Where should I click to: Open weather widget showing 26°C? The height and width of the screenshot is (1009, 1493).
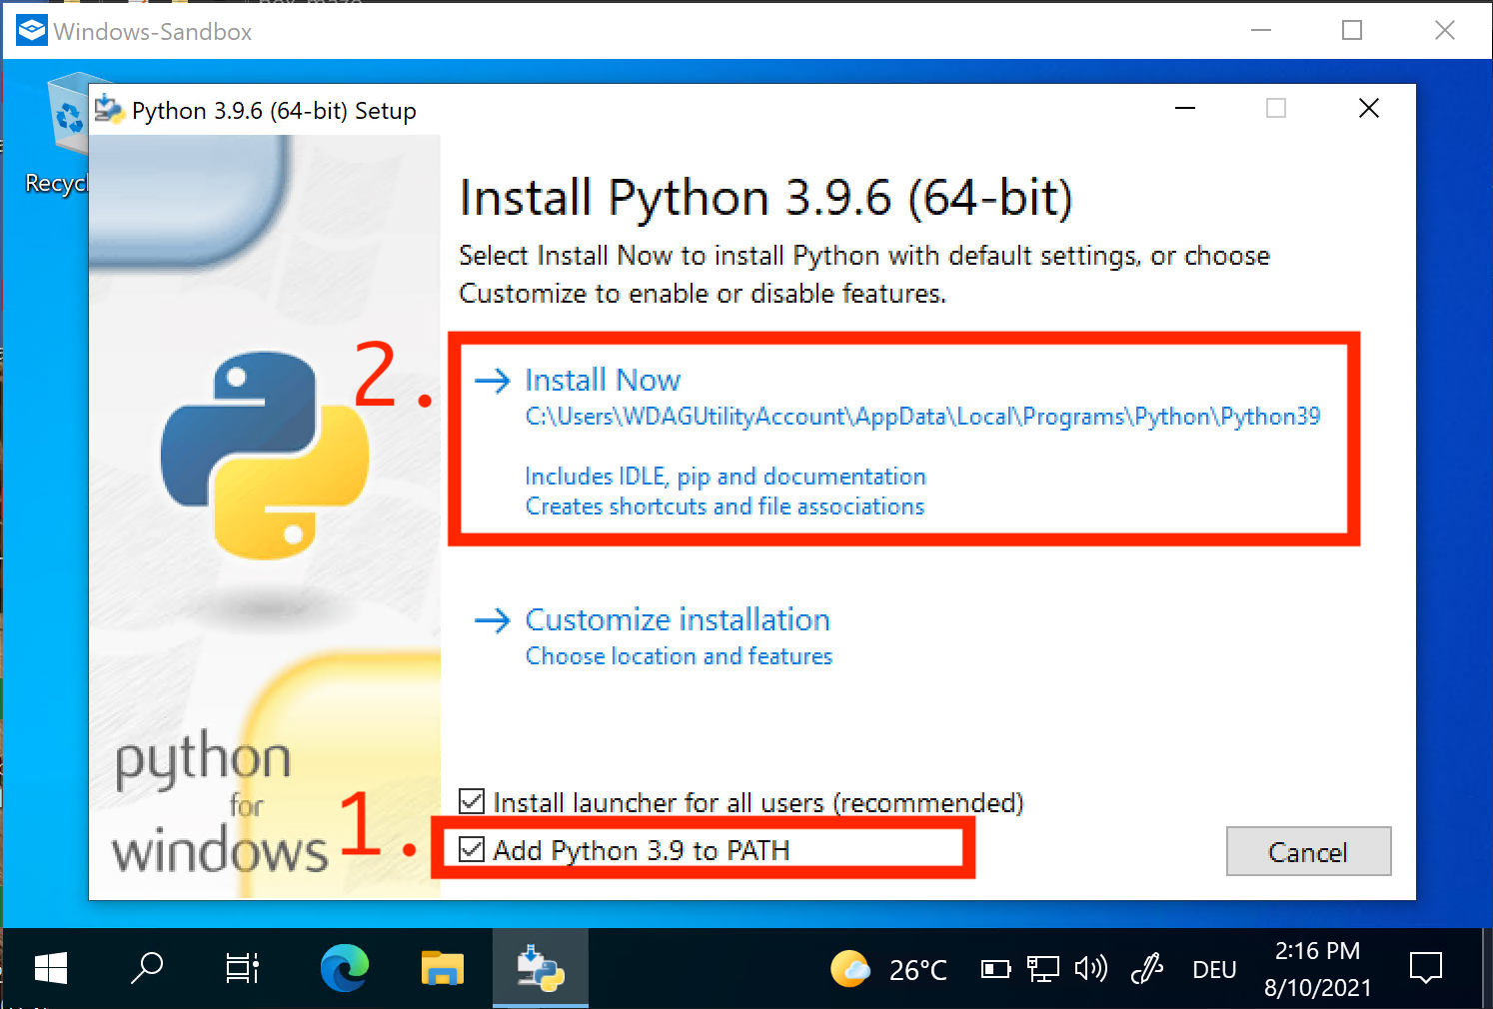pos(888,969)
